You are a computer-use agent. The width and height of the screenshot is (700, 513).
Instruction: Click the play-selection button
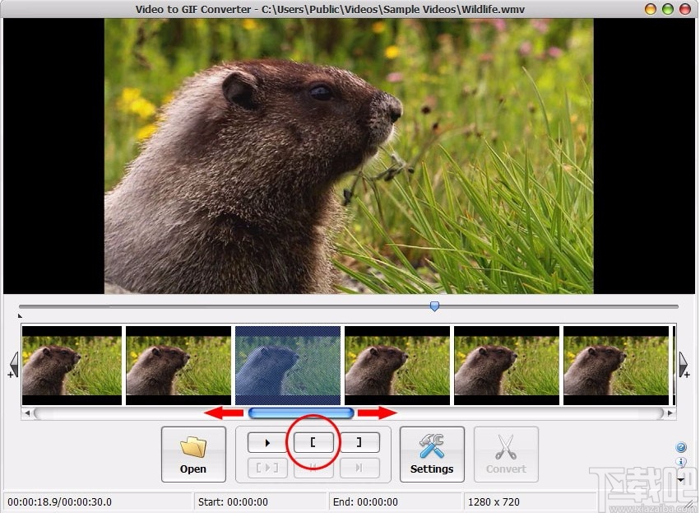point(267,467)
